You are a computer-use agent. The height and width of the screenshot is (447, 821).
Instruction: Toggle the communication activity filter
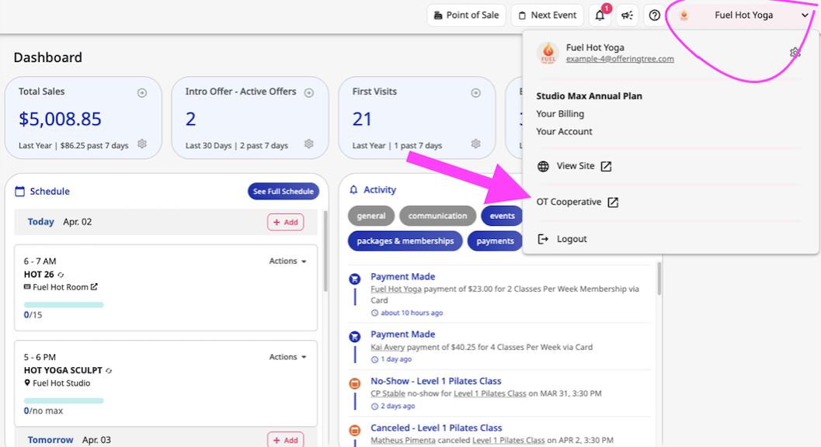pos(437,216)
